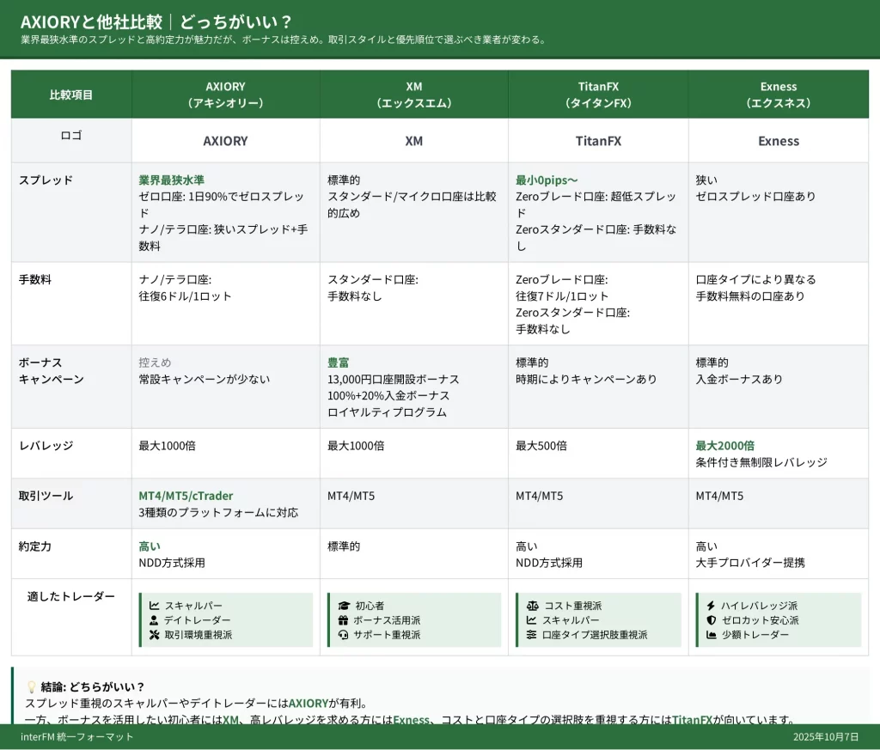Click the green 最大2000倍 leverage text

tap(724, 446)
